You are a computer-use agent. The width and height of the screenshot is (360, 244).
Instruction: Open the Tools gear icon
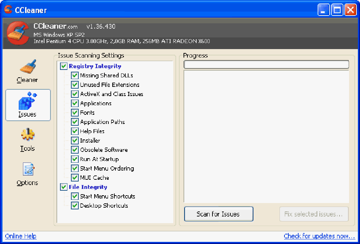(28, 135)
